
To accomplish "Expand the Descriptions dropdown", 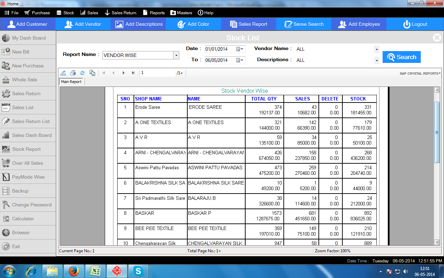I will (377, 60).
